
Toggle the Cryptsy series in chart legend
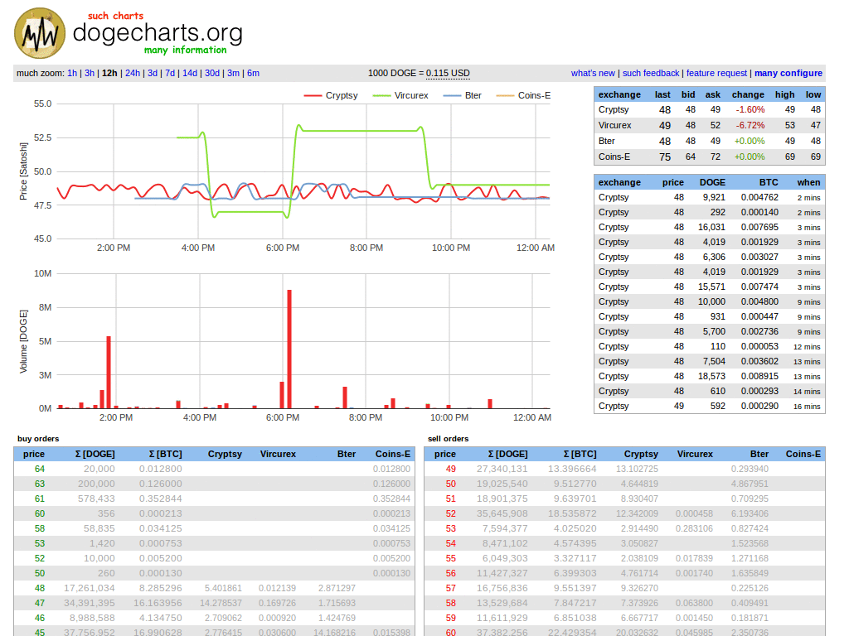(x=331, y=95)
